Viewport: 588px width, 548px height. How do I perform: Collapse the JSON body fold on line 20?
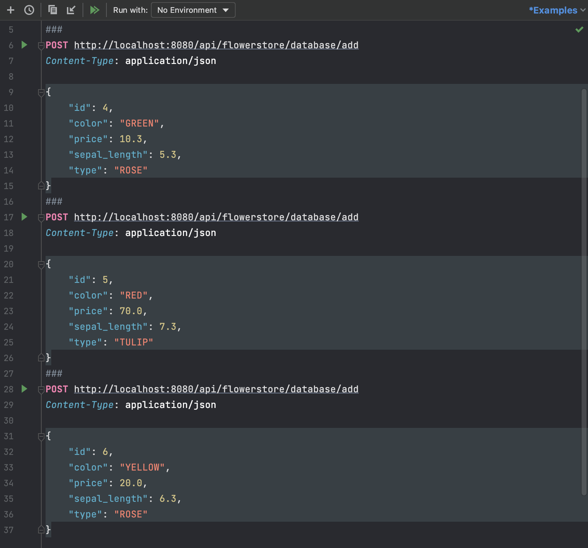(x=41, y=265)
